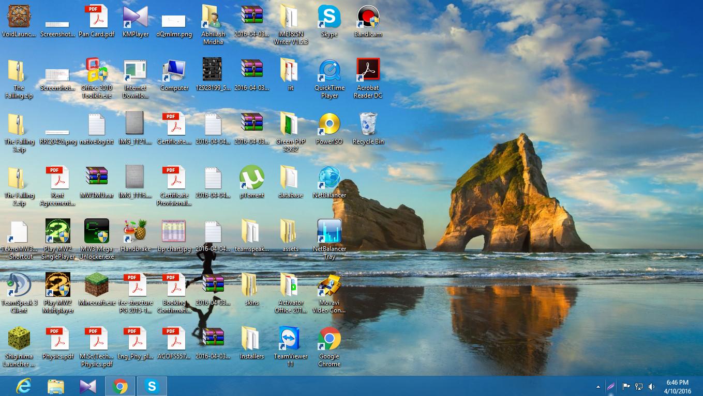The image size is (703, 396).
Task: Launch QuickTime Player shortcut
Action: click(x=330, y=78)
